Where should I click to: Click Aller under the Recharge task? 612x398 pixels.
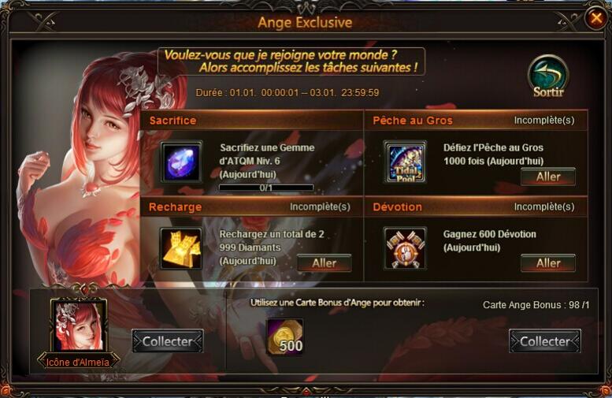pos(324,263)
